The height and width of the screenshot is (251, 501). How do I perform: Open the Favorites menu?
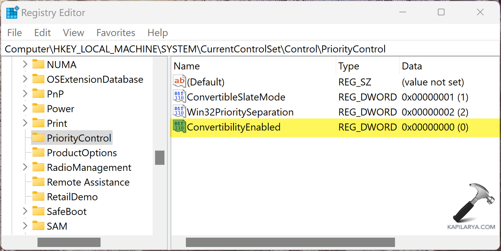(116, 33)
